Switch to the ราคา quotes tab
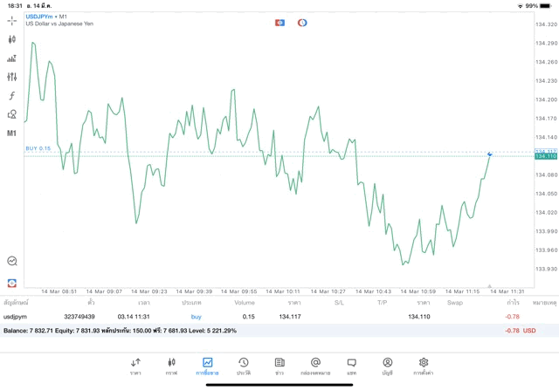 pyautogui.click(x=135, y=366)
